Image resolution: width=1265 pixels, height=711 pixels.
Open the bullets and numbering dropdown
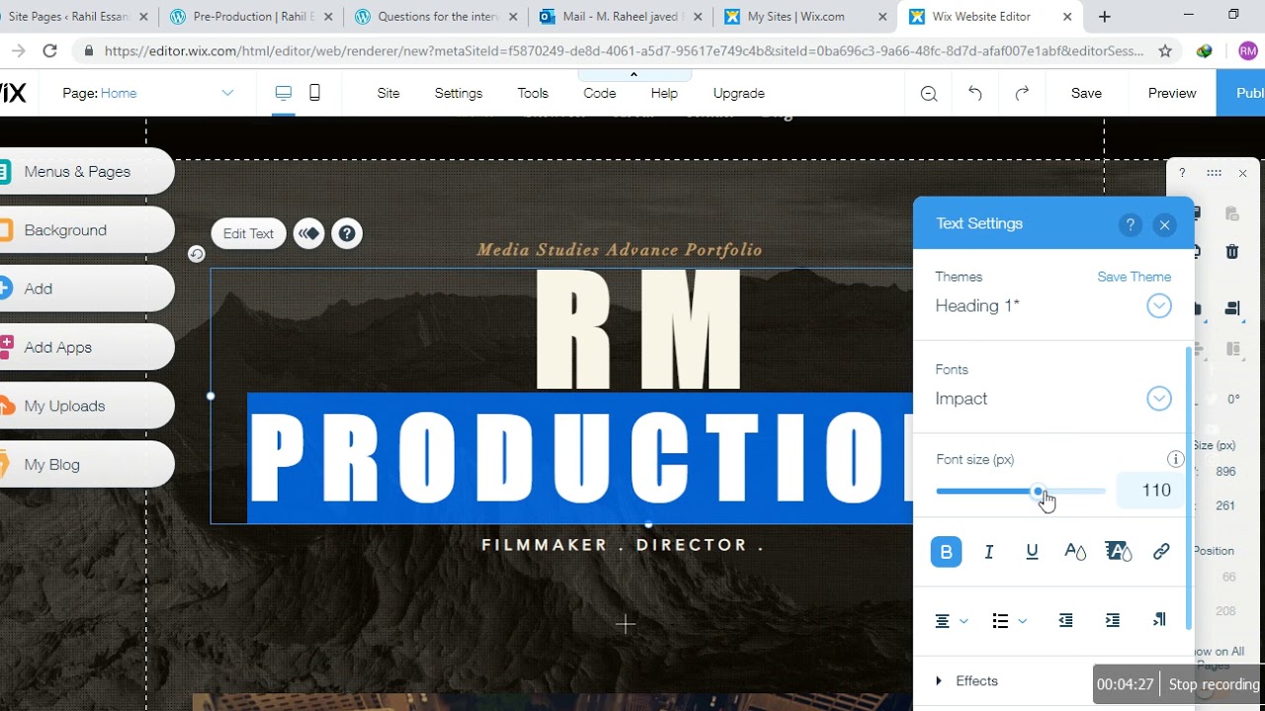[x=1009, y=620]
